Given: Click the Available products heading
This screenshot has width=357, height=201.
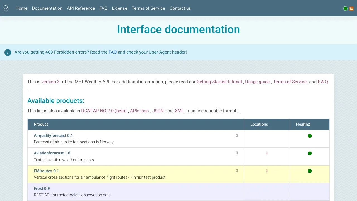Looking at the screenshot, I should (56, 101).
